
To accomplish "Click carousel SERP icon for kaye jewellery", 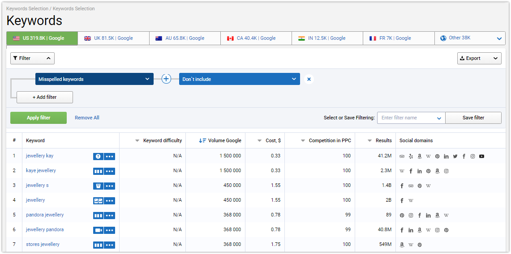I will [98, 171].
